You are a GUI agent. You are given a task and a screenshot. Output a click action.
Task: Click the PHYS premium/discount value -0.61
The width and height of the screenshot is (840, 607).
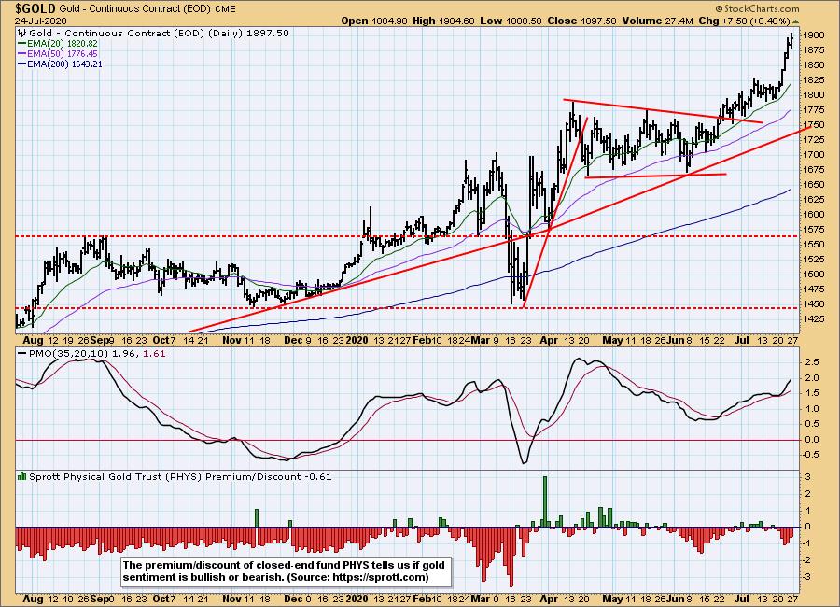tap(318, 476)
